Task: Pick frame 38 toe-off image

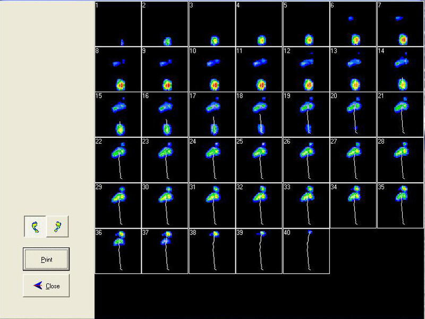Action: [x=212, y=251]
